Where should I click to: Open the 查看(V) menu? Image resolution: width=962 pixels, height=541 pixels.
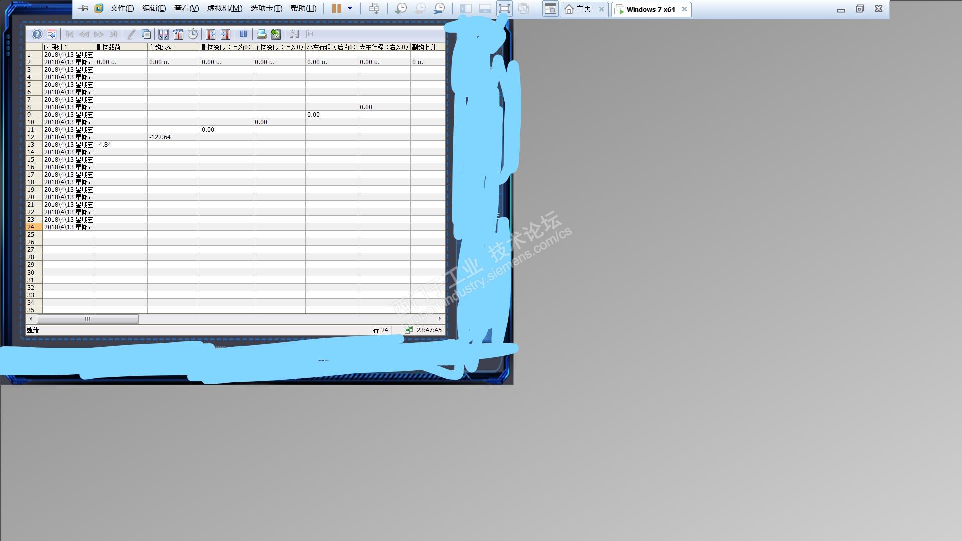[x=186, y=9]
